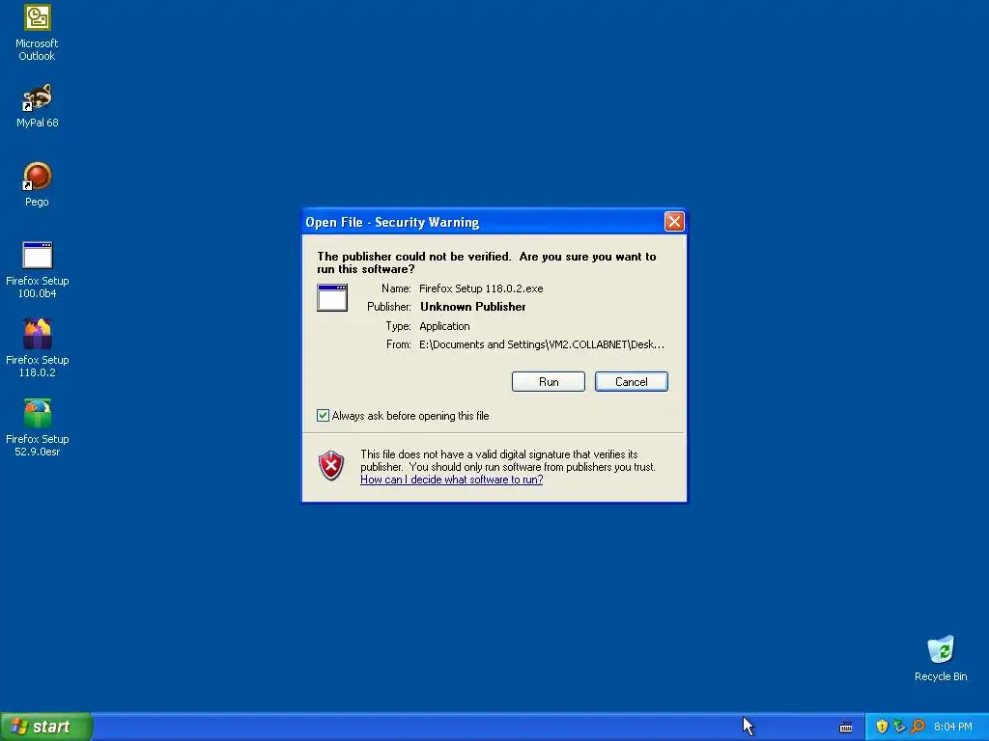Click the red shield warning icon
This screenshot has width=989, height=741.
pos(331,466)
